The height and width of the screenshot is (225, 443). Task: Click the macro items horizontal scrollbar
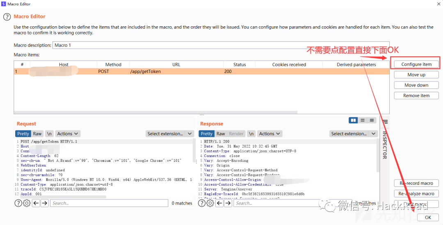click(156, 112)
